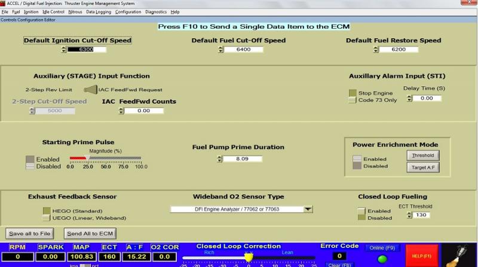Adjust ECT Threshold stepper arrows

pos(409,215)
